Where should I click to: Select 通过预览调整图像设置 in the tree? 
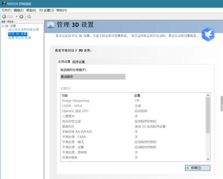(x=24, y=30)
